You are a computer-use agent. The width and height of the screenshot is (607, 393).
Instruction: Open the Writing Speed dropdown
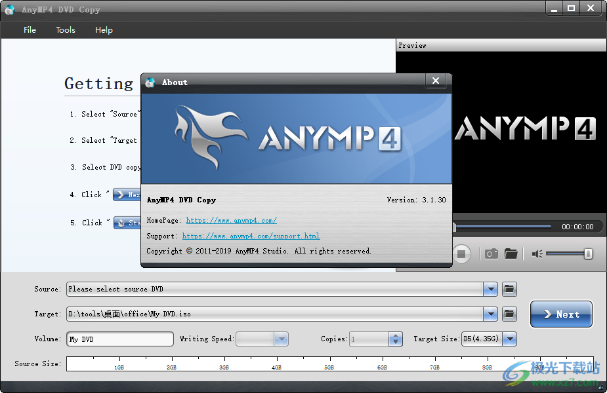(282, 339)
